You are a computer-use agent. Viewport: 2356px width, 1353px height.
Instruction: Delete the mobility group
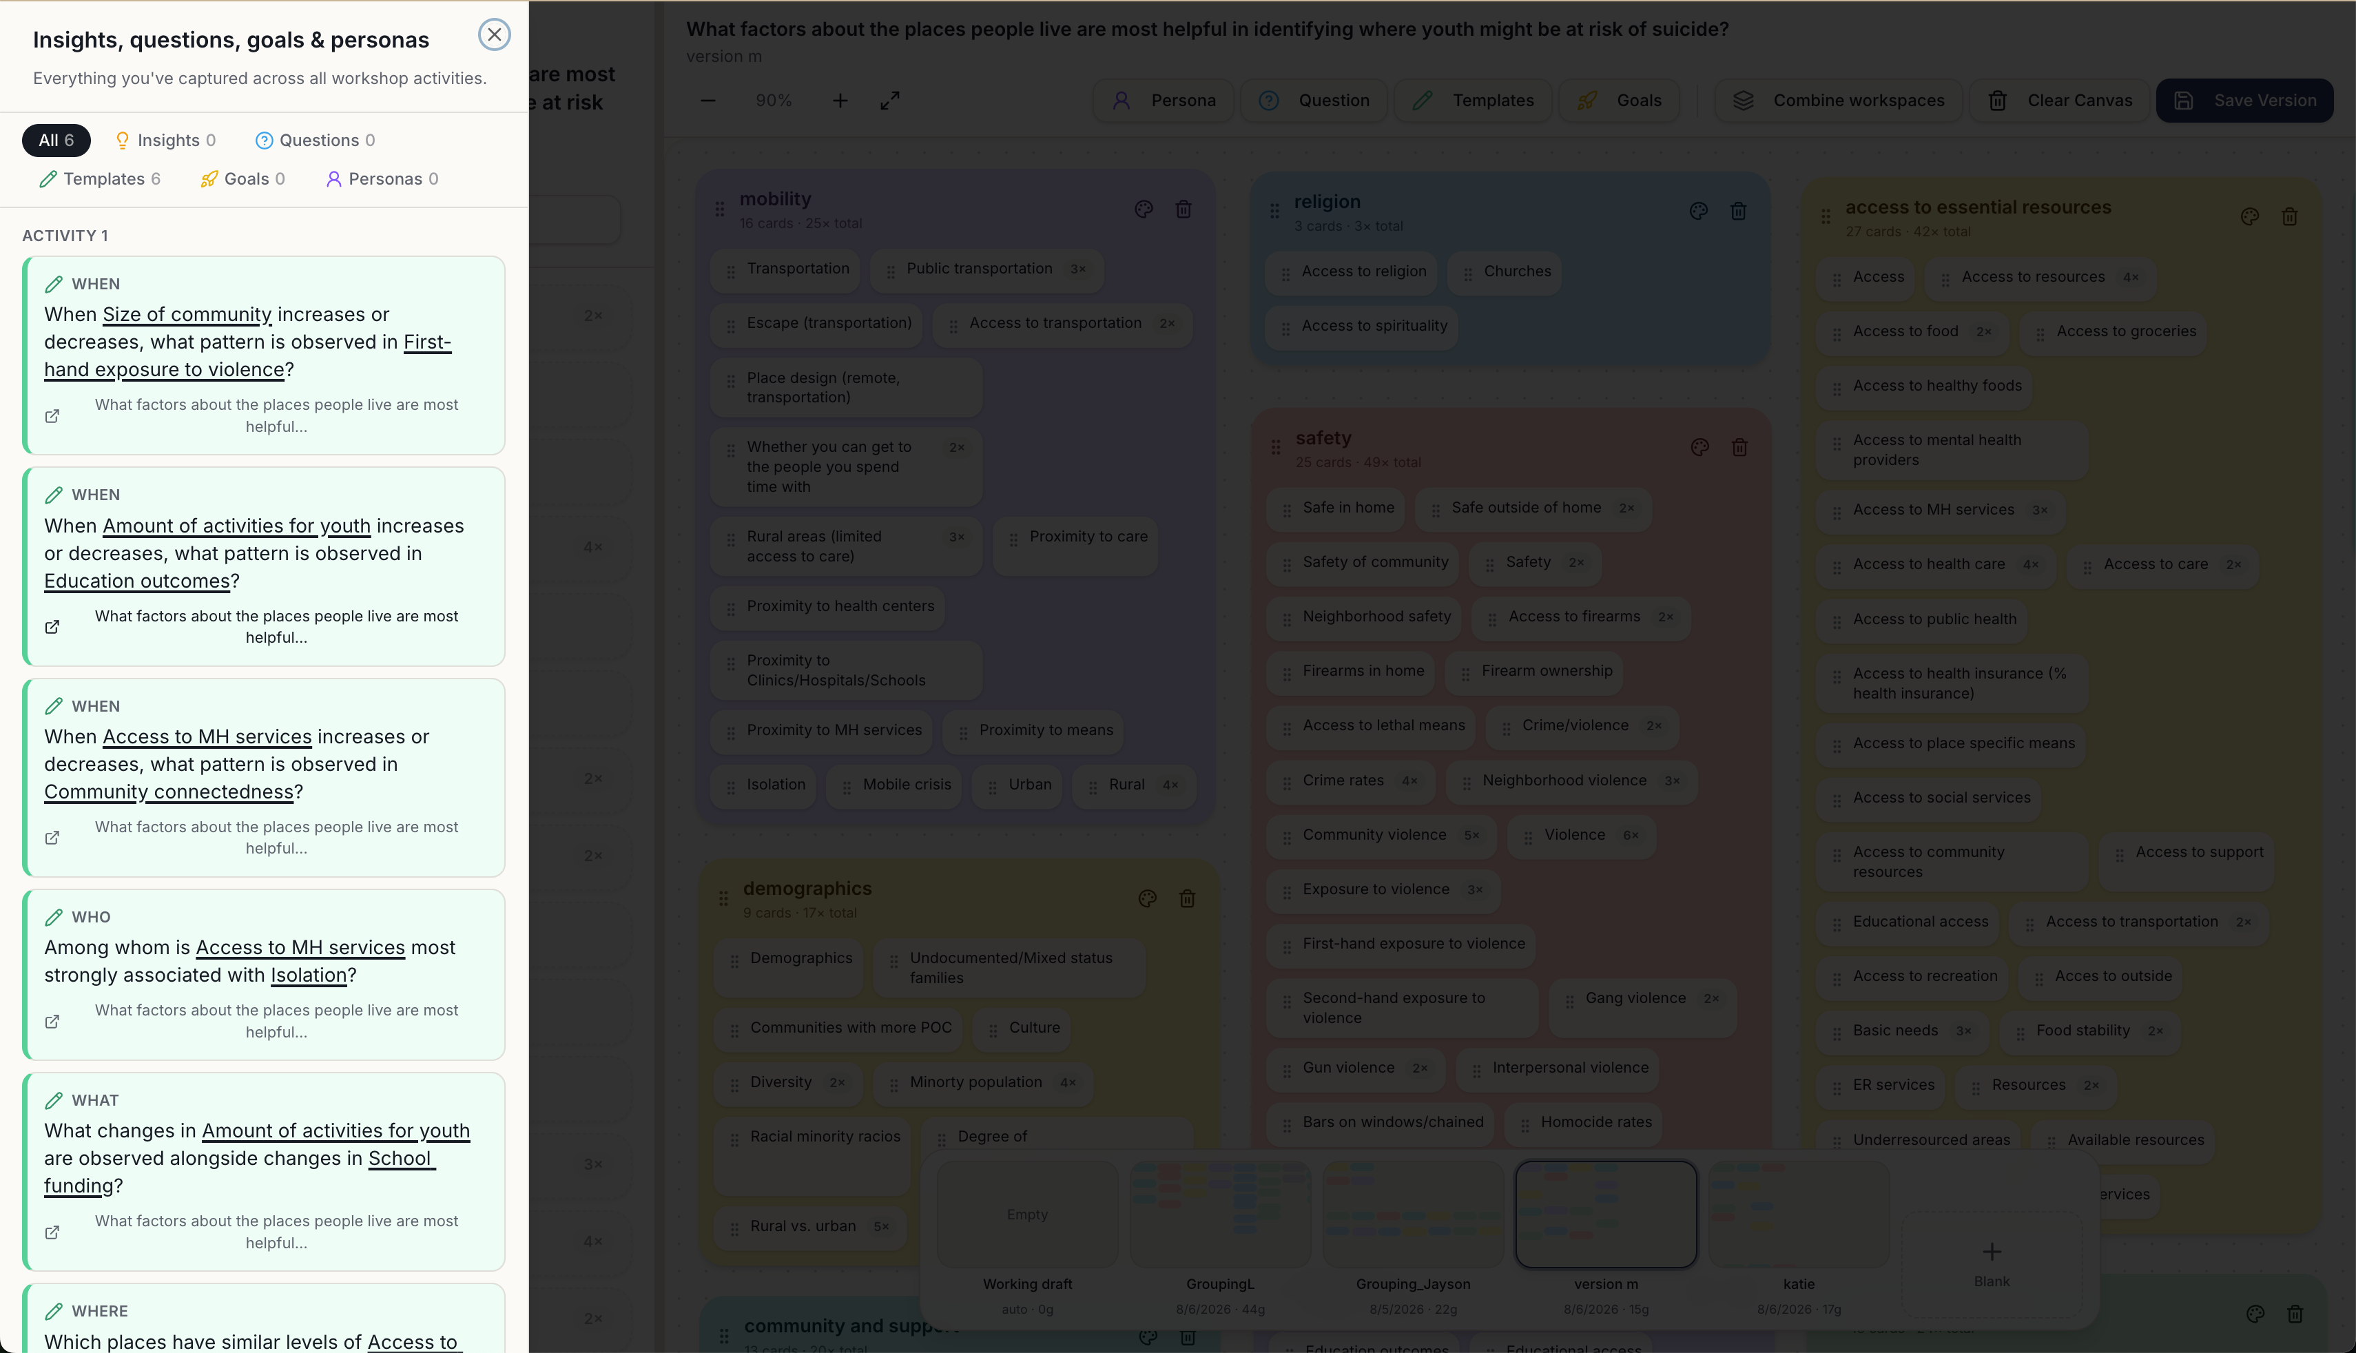coord(1184,209)
